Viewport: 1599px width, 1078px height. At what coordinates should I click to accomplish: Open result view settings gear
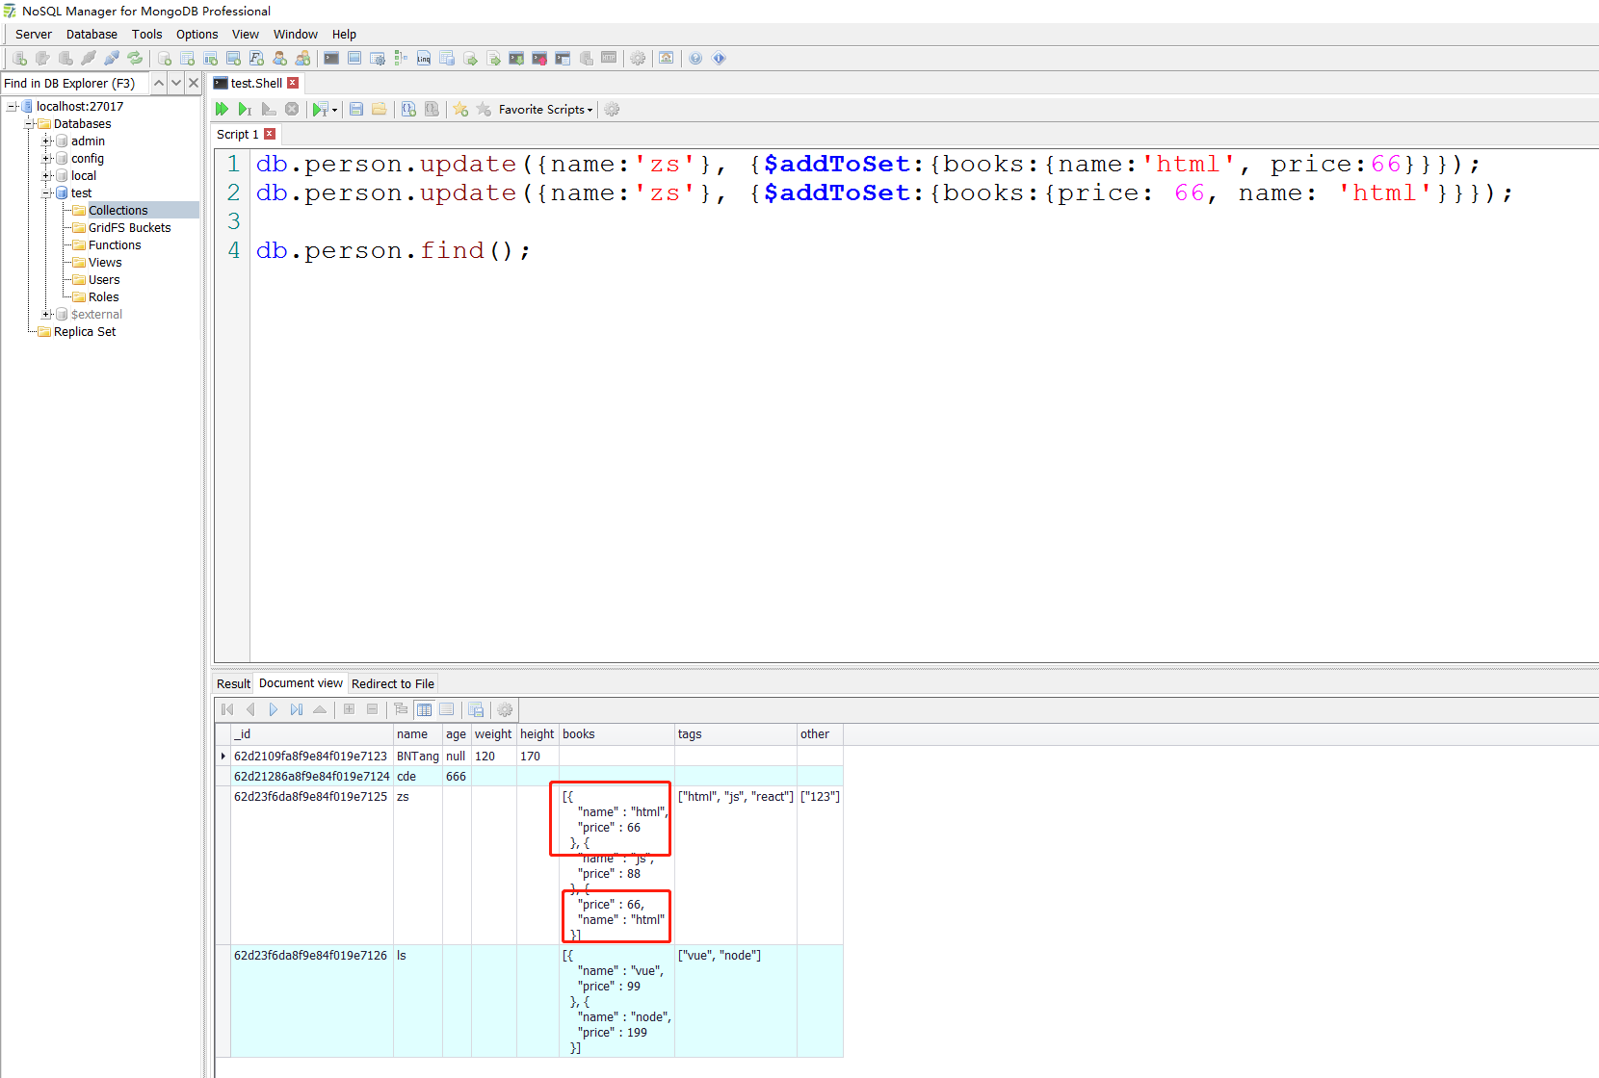505,709
